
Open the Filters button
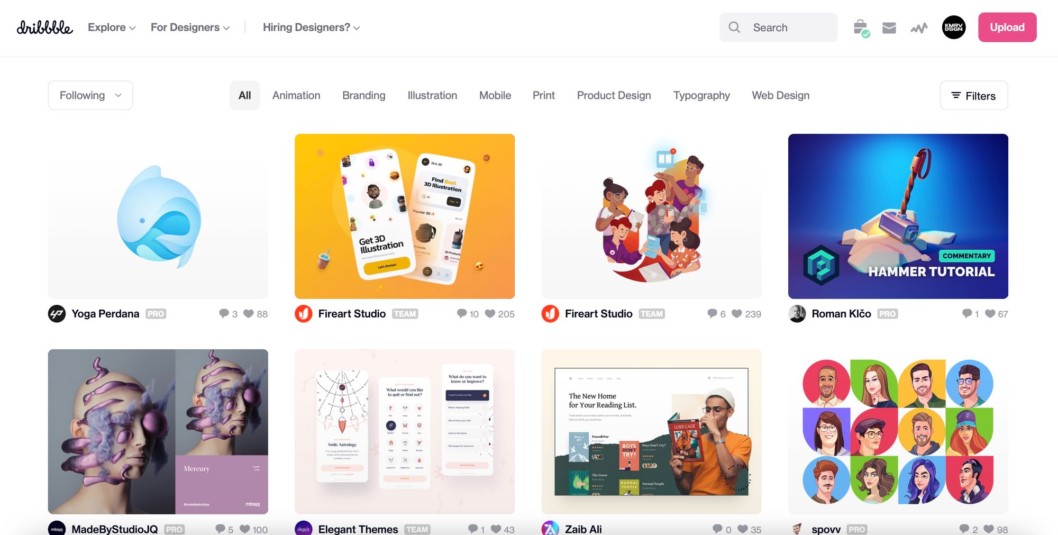974,95
